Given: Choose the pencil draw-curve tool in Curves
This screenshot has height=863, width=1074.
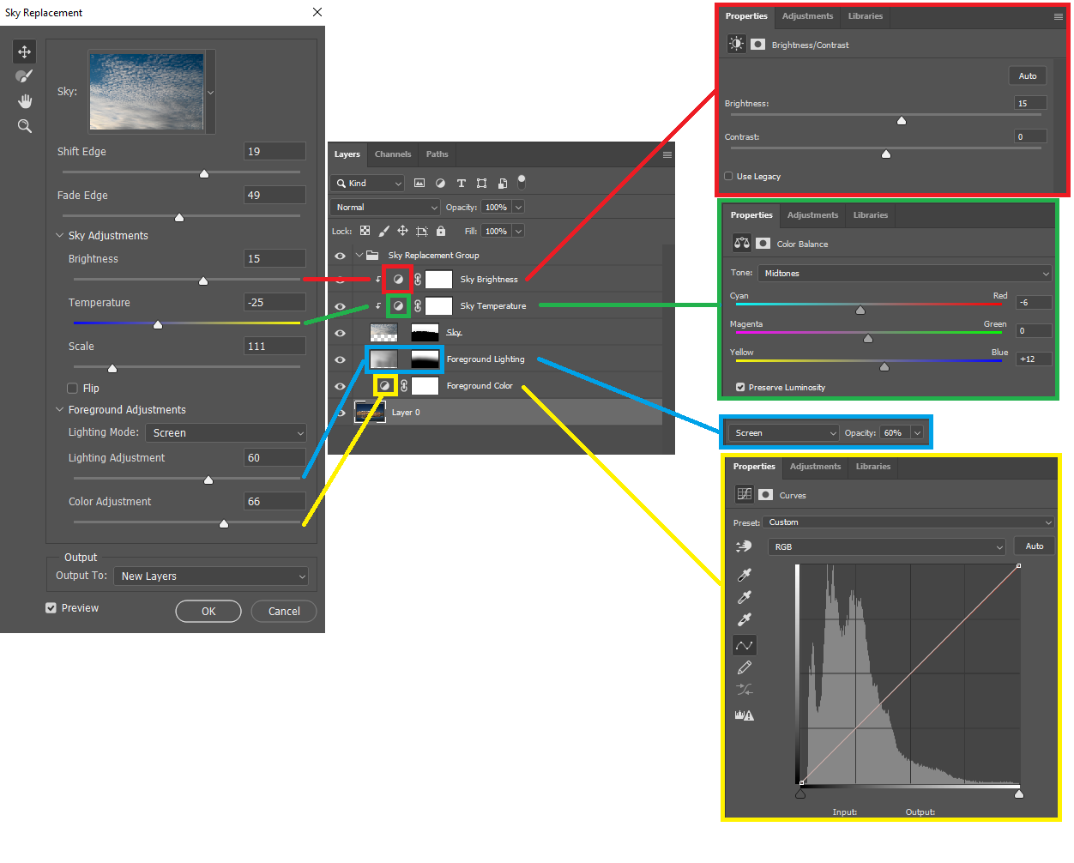Looking at the screenshot, I should (745, 667).
